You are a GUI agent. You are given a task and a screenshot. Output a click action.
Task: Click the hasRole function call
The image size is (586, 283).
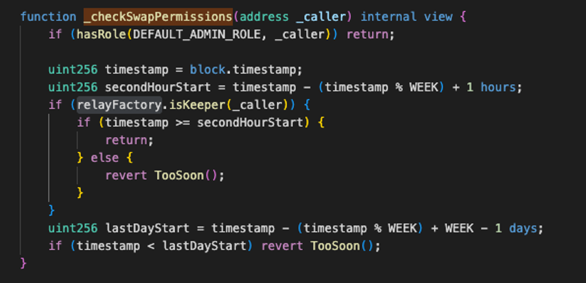(x=101, y=34)
